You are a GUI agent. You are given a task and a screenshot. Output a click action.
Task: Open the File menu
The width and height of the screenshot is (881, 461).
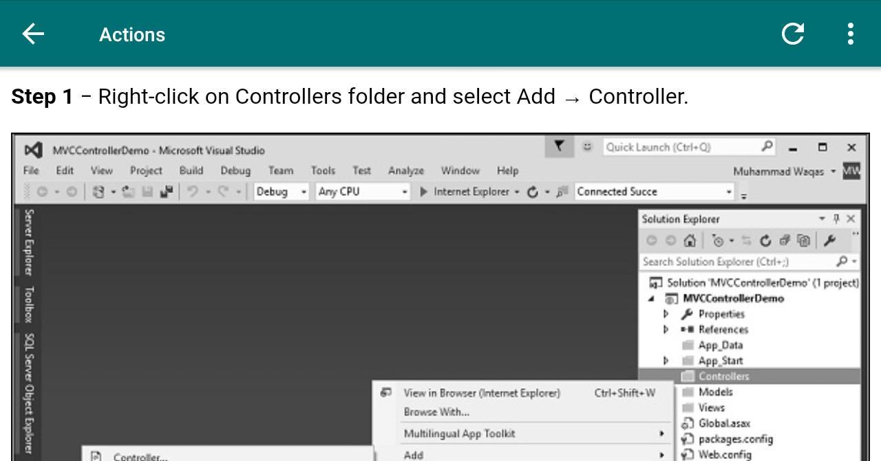(x=31, y=170)
